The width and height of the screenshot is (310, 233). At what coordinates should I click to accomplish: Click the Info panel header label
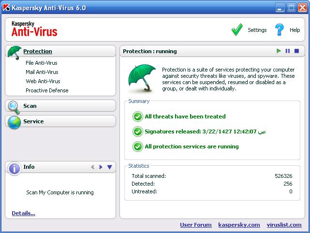point(29,167)
